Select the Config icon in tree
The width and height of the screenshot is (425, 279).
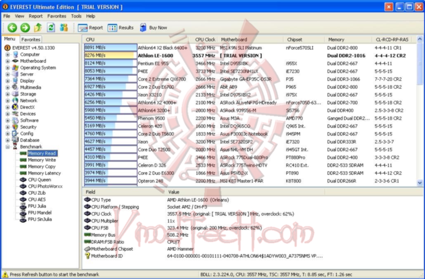(15, 134)
